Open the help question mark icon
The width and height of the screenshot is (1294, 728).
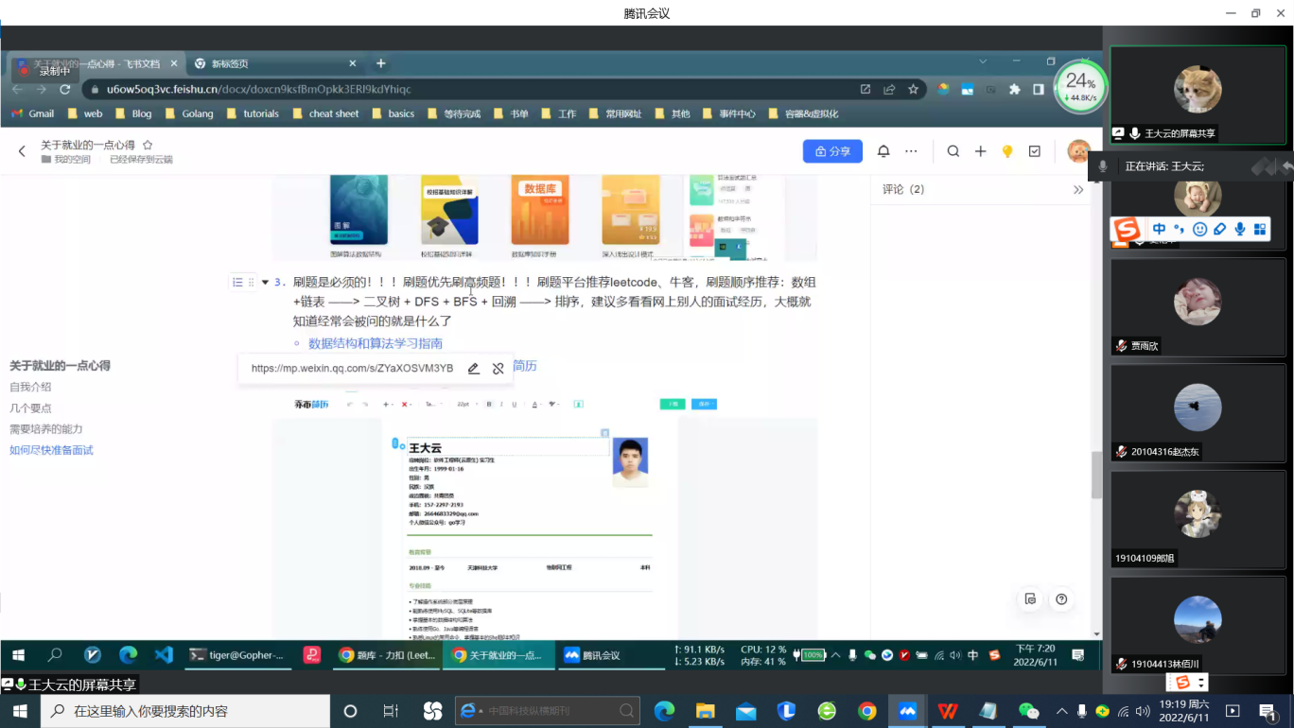click(x=1061, y=598)
